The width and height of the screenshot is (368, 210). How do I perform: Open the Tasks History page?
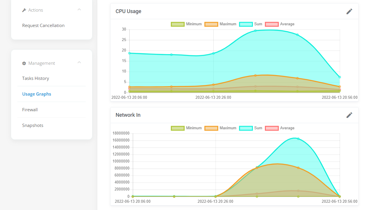point(36,78)
